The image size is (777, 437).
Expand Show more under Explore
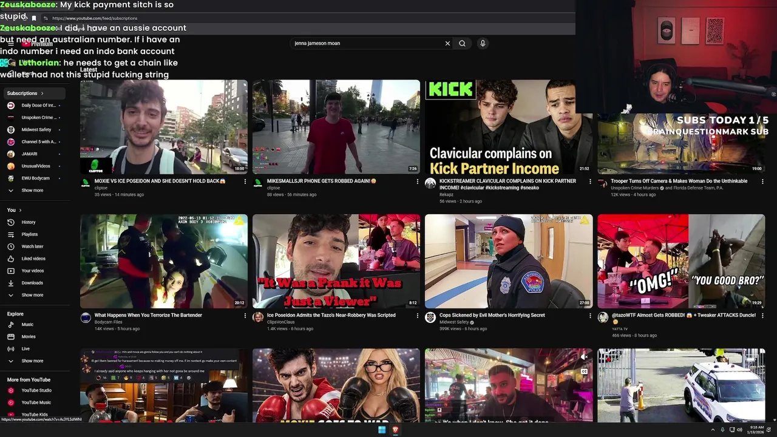pyautogui.click(x=32, y=361)
